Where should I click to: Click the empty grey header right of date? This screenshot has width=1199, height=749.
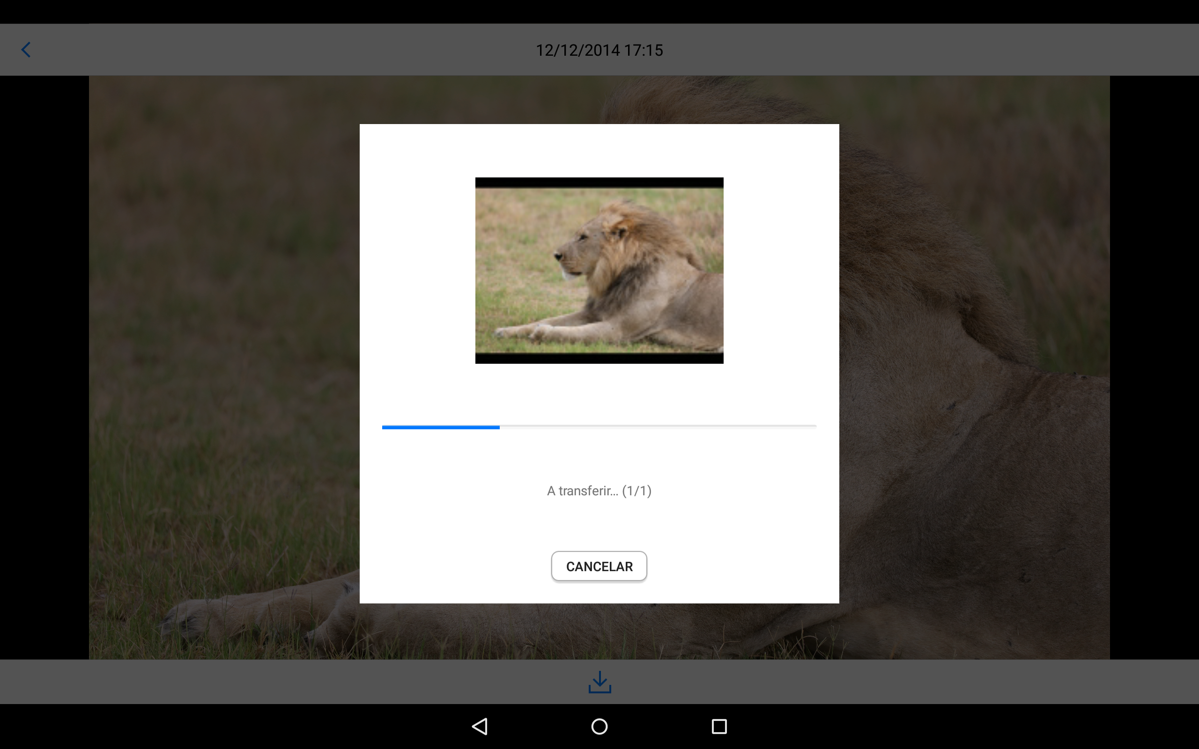coord(941,50)
